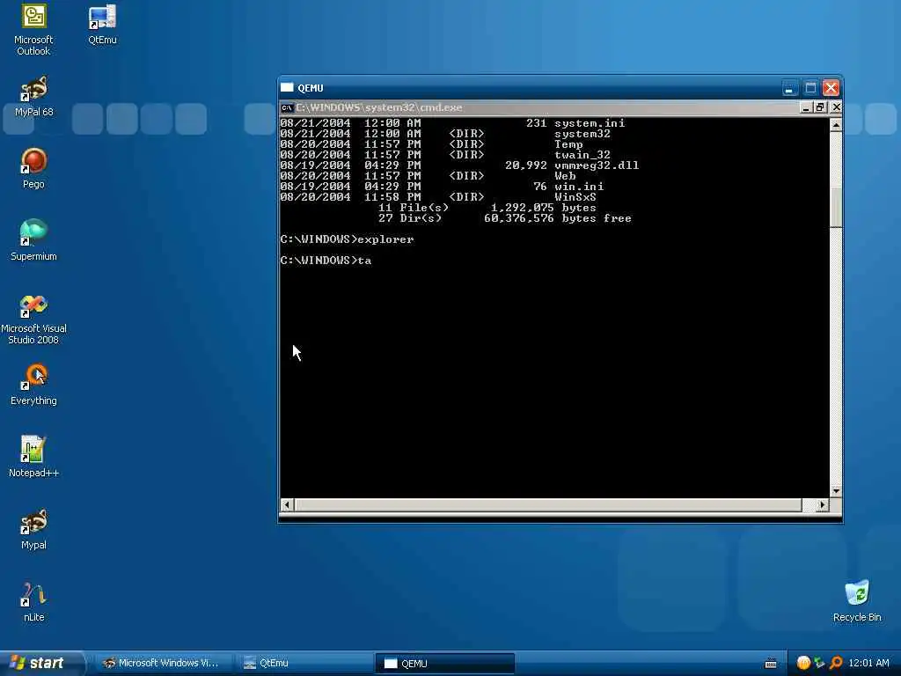Image resolution: width=901 pixels, height=676 pixels.
Task: Click the keyboard icon near system tray
Action: pos(771,664)
